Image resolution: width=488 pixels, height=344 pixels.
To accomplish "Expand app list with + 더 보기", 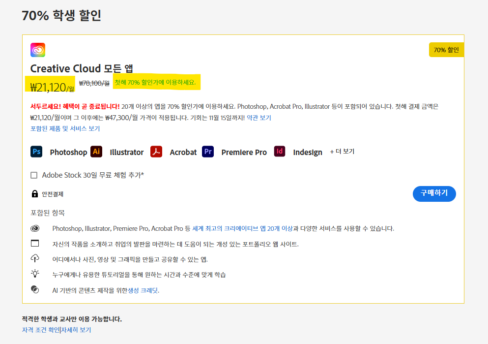I will (x=342, y=152).
